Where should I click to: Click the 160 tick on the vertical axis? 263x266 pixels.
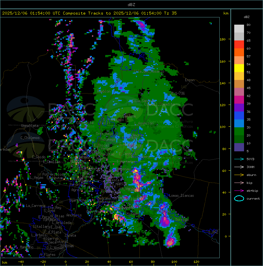click(x=223, y=61)
